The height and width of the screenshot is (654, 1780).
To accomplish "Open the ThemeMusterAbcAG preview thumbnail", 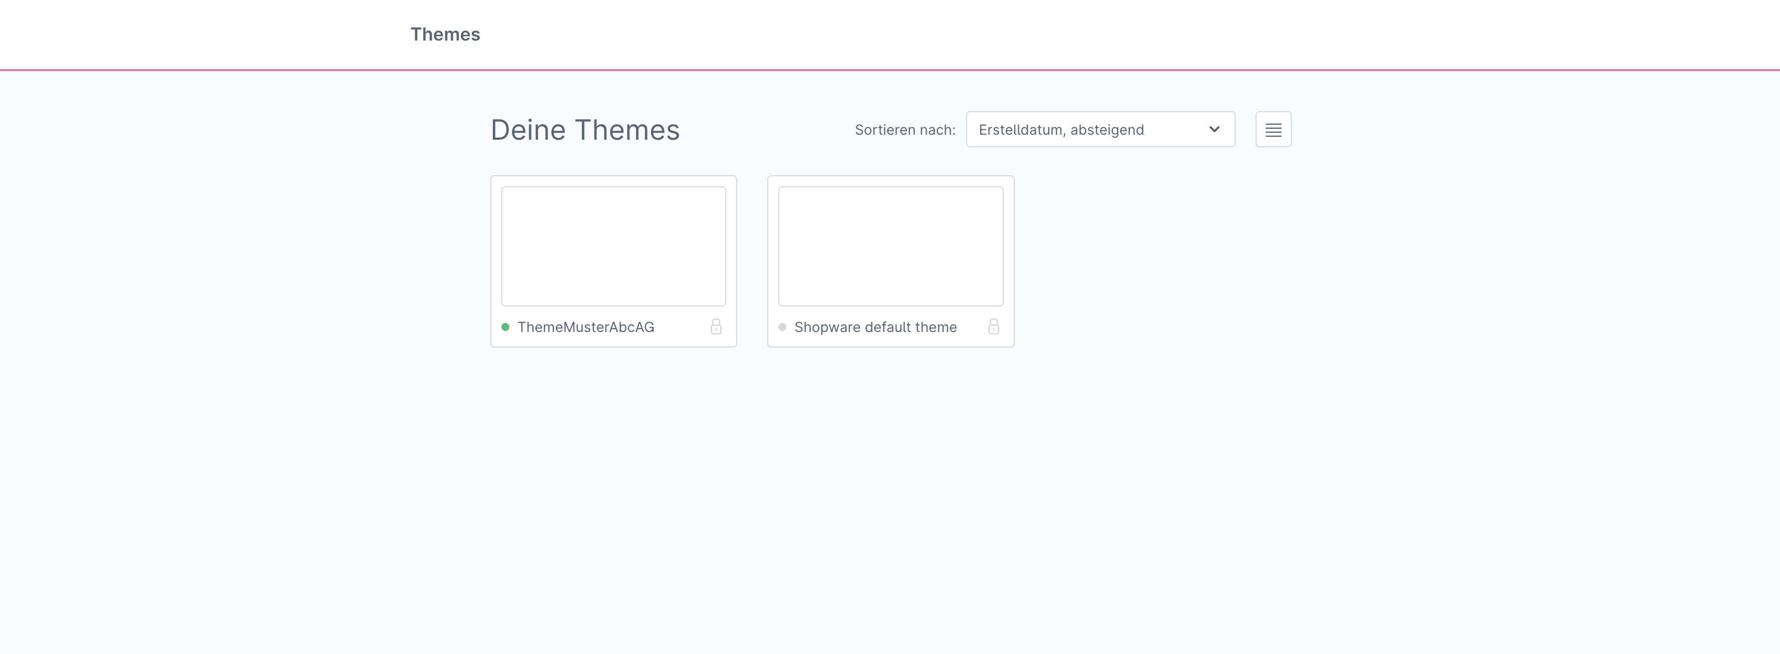I will tap(614, 246).
